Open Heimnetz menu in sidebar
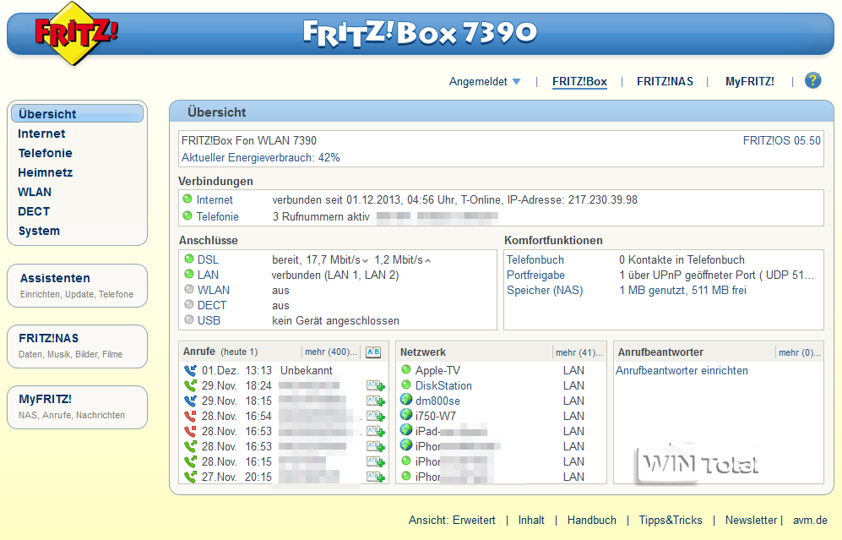This screenshot has width=842, height=540. [x=45, y=172]
